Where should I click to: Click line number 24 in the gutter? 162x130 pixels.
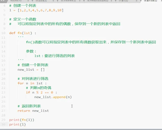tap(3, 97)
